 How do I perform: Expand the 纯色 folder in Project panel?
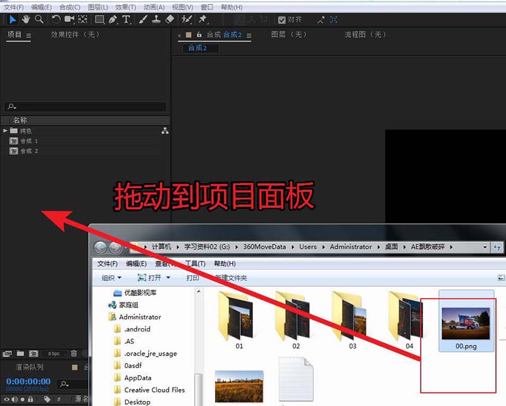5,131
